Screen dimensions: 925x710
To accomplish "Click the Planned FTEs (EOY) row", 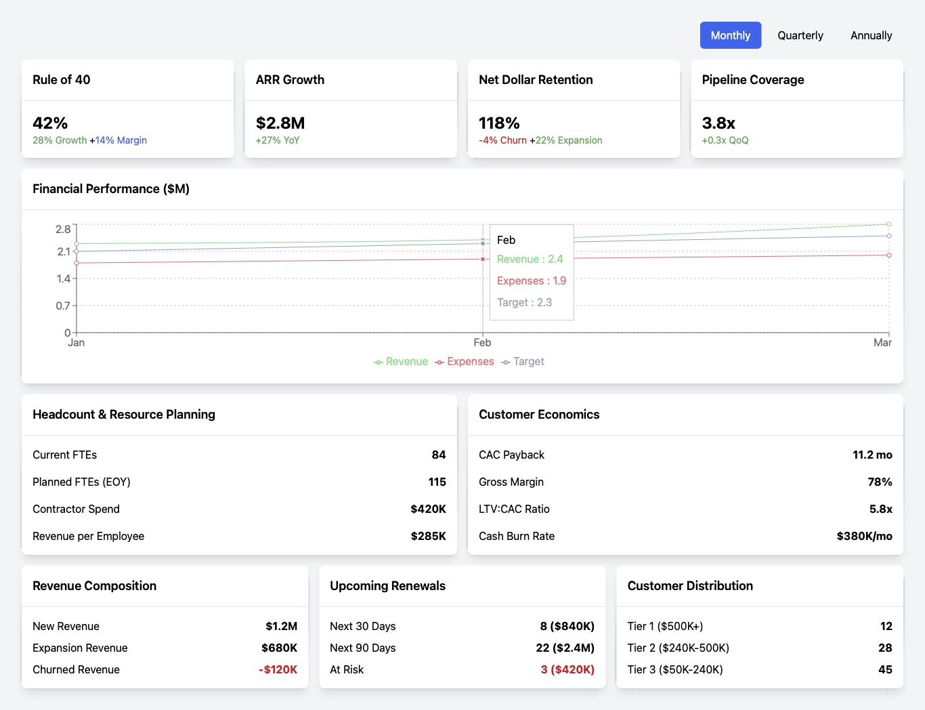I will 239,482.
